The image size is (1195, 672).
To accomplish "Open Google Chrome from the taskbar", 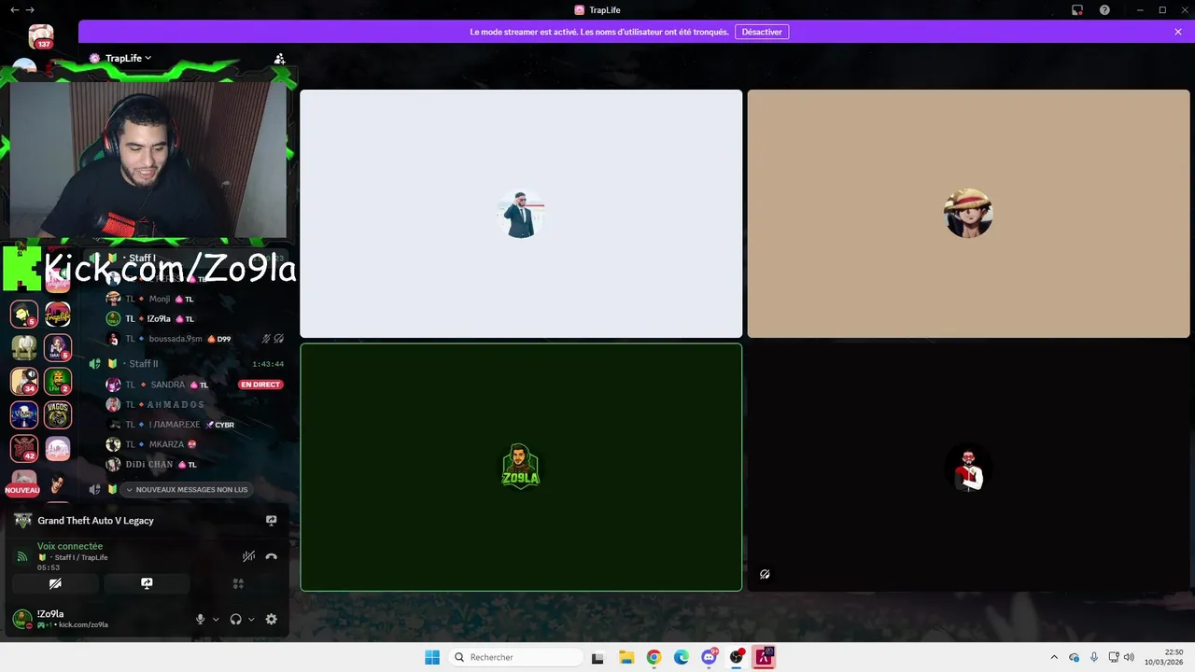I will pyautogui.click(x=654, y=657).
